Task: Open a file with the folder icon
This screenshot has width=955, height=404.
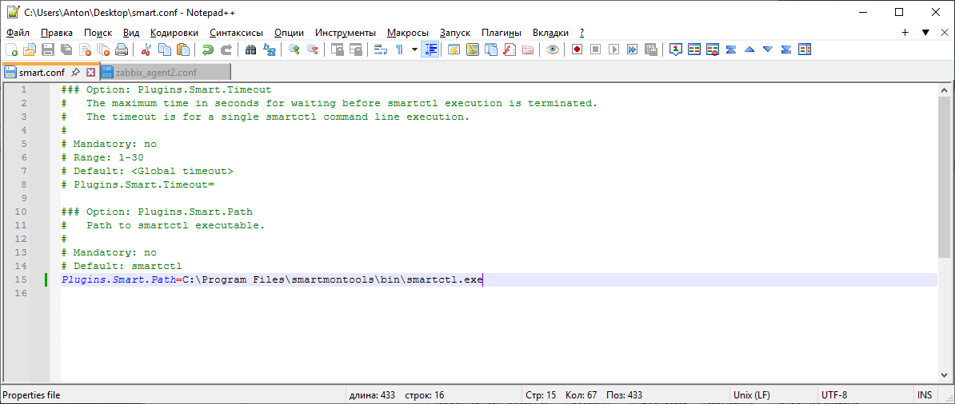Action: pyautogui.click(x=30, y=50)
